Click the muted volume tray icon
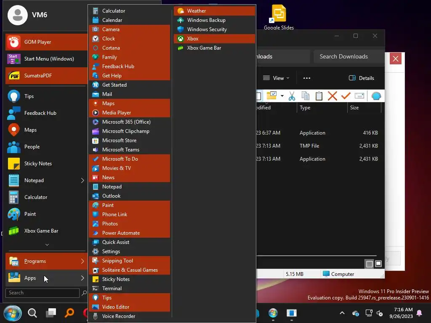Screen dimensions: 431x323 [x=380, y=313]
